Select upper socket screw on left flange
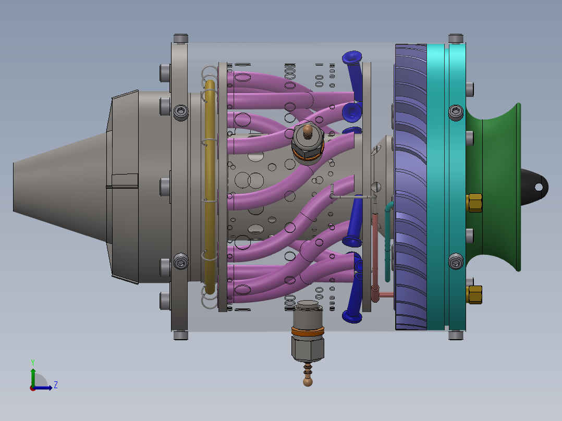 click(181, 112)
